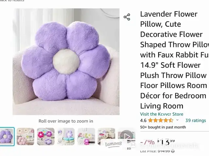Click the -7% discount label
The width and height of the screenshot is (209, 156).
148,142
